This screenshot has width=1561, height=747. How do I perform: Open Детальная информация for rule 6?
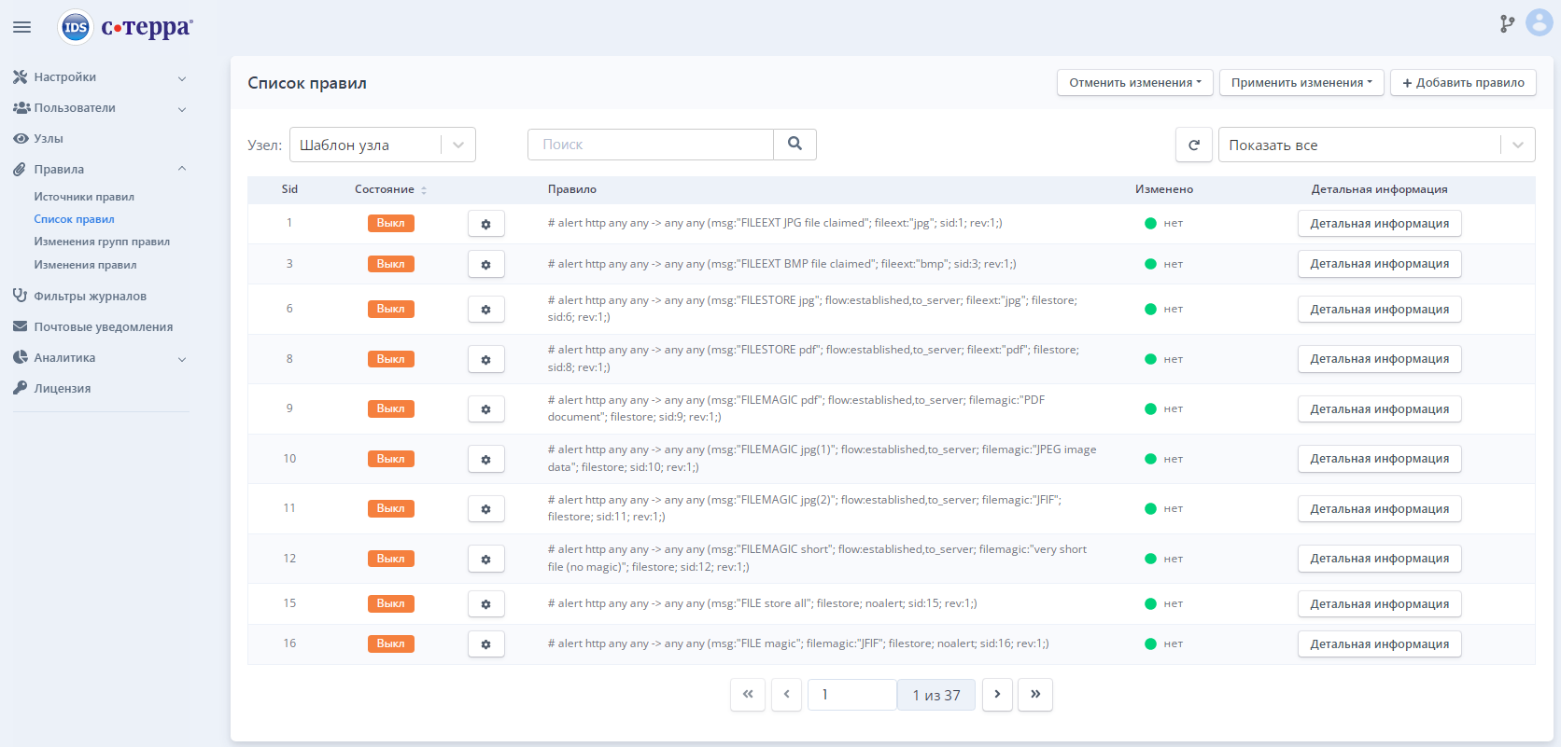[x=1379, y=310]
